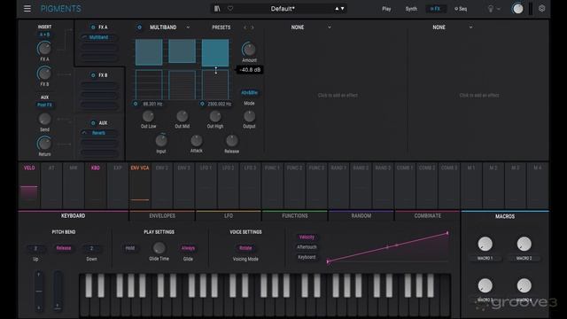Screen dimensions: 567x319
Task: Go to previous Multiband preset arrow
Action: [245, 27]
